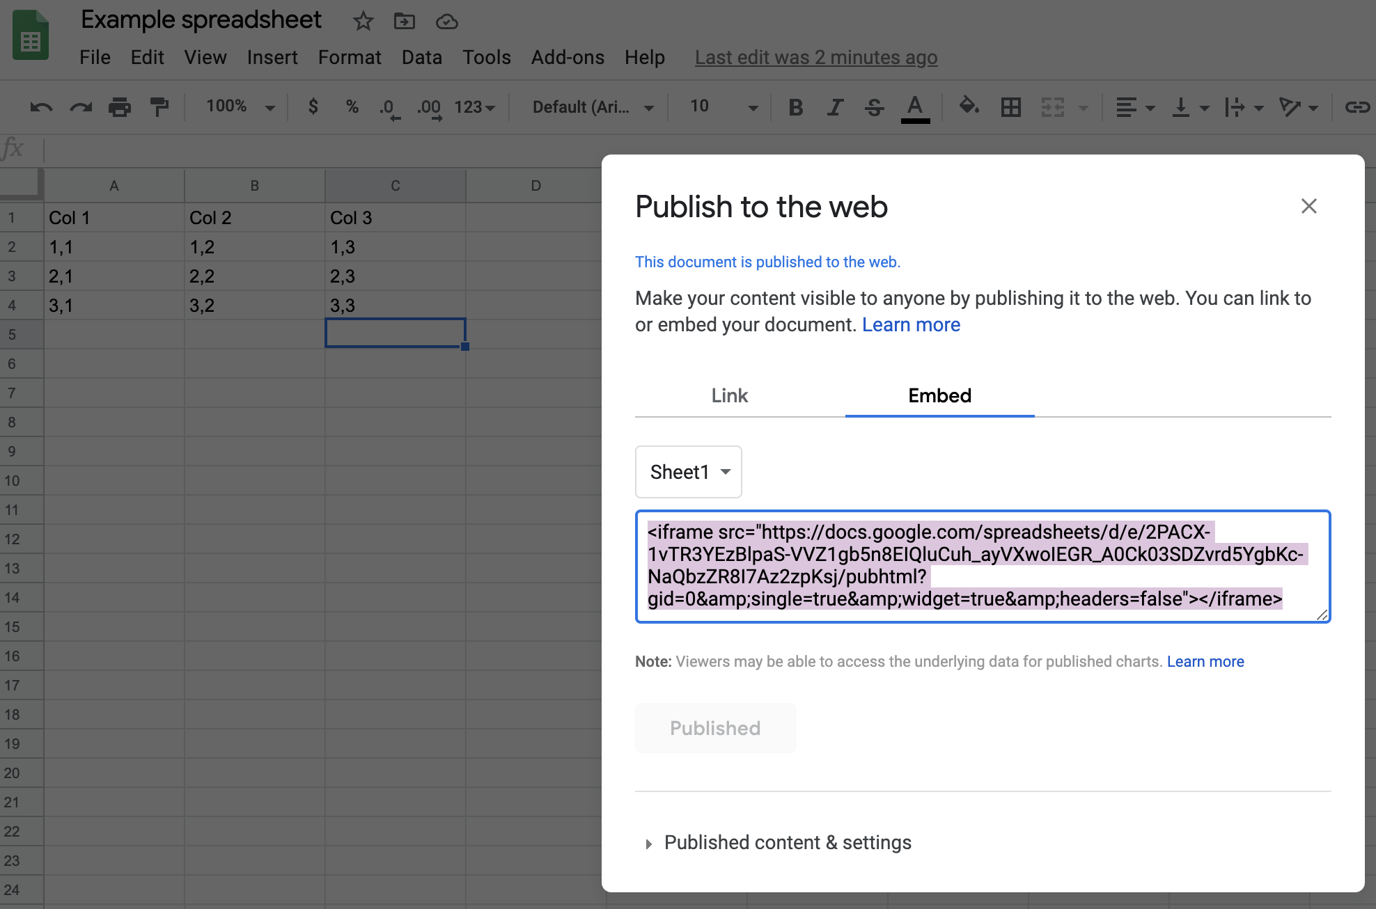
Task: Open the borders tool
Action: point(1010,107)
